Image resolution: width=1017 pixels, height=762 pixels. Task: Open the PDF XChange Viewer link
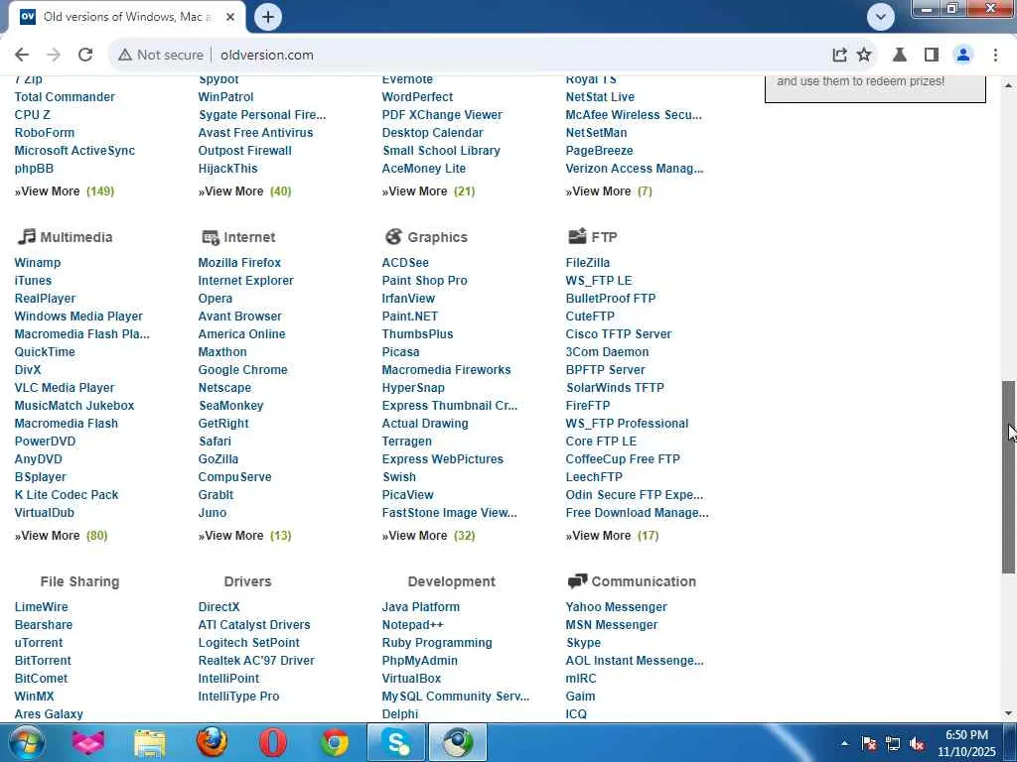[442, 115]
